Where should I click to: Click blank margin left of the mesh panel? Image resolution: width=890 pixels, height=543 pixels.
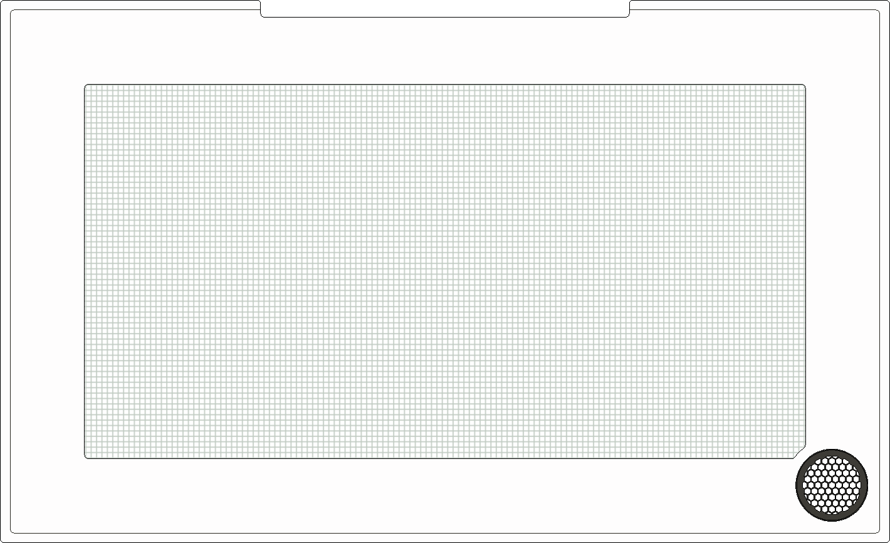48,271
